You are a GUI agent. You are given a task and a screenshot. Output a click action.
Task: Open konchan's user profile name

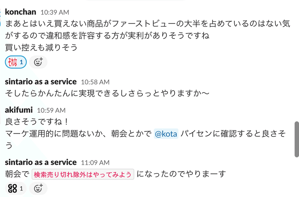[x=21, y=12]
